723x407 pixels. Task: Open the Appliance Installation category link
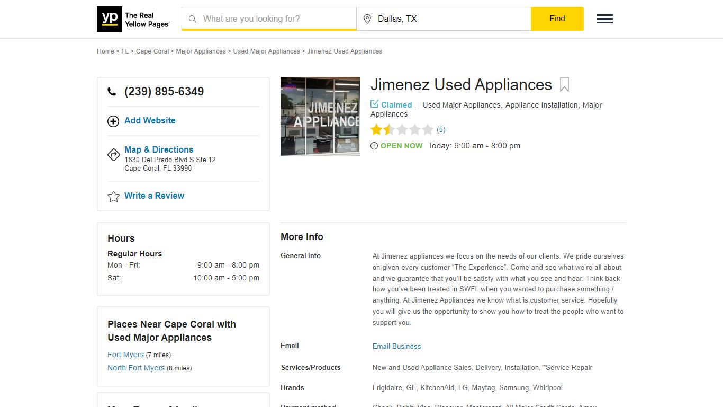[x=541, y=105]
